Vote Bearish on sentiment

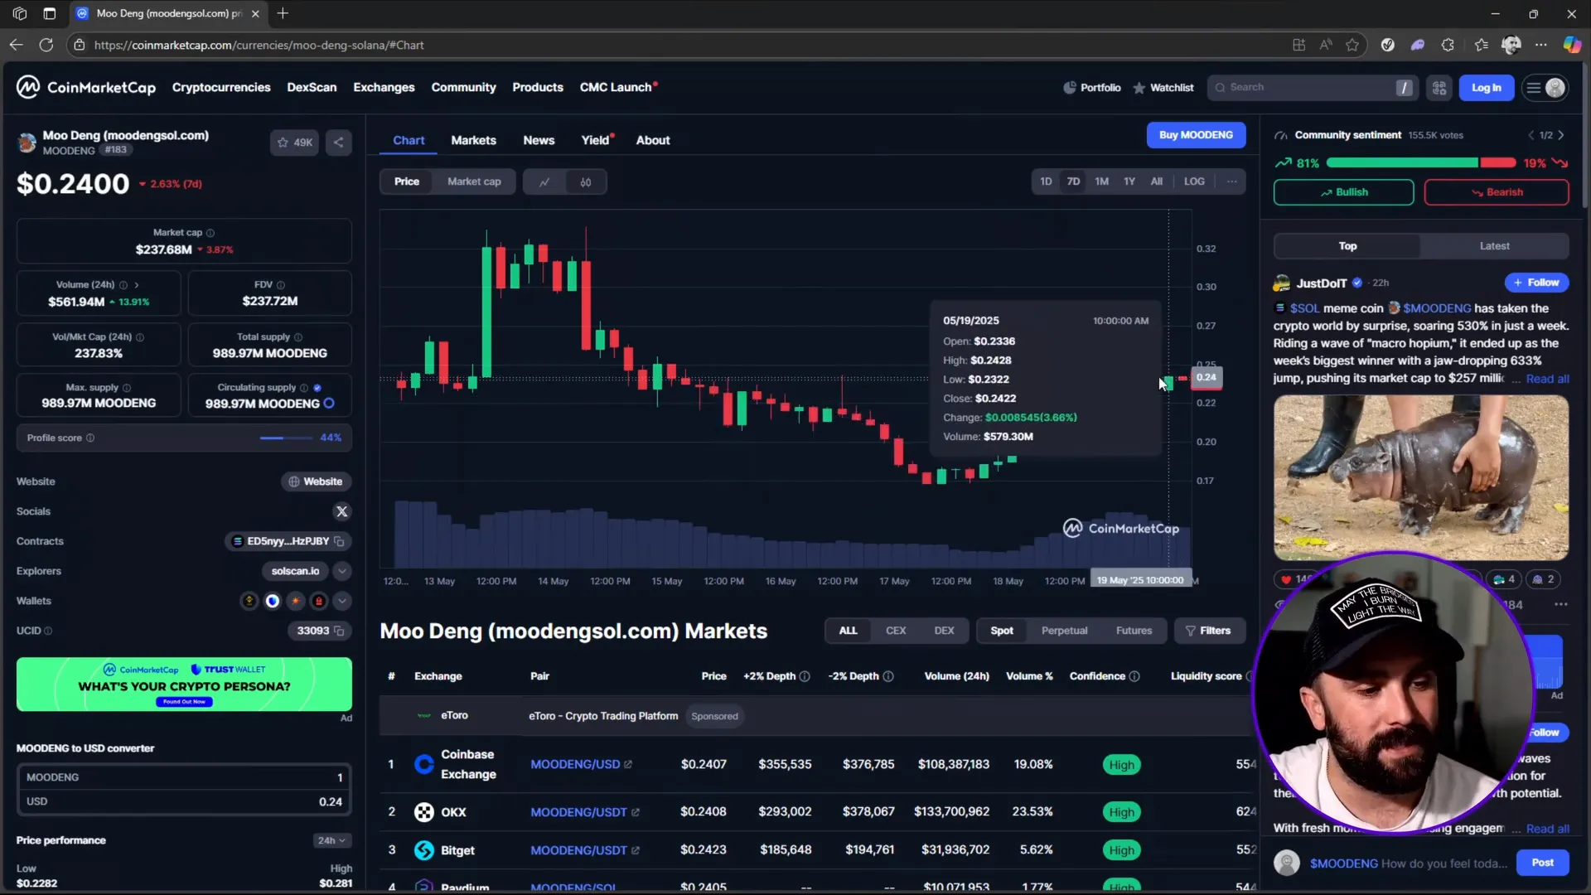pyautogui.click(x=1496, y=192)
